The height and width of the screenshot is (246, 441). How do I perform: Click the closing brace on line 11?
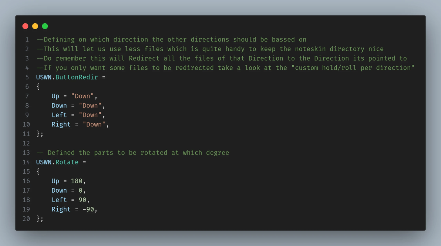point(38,134)
